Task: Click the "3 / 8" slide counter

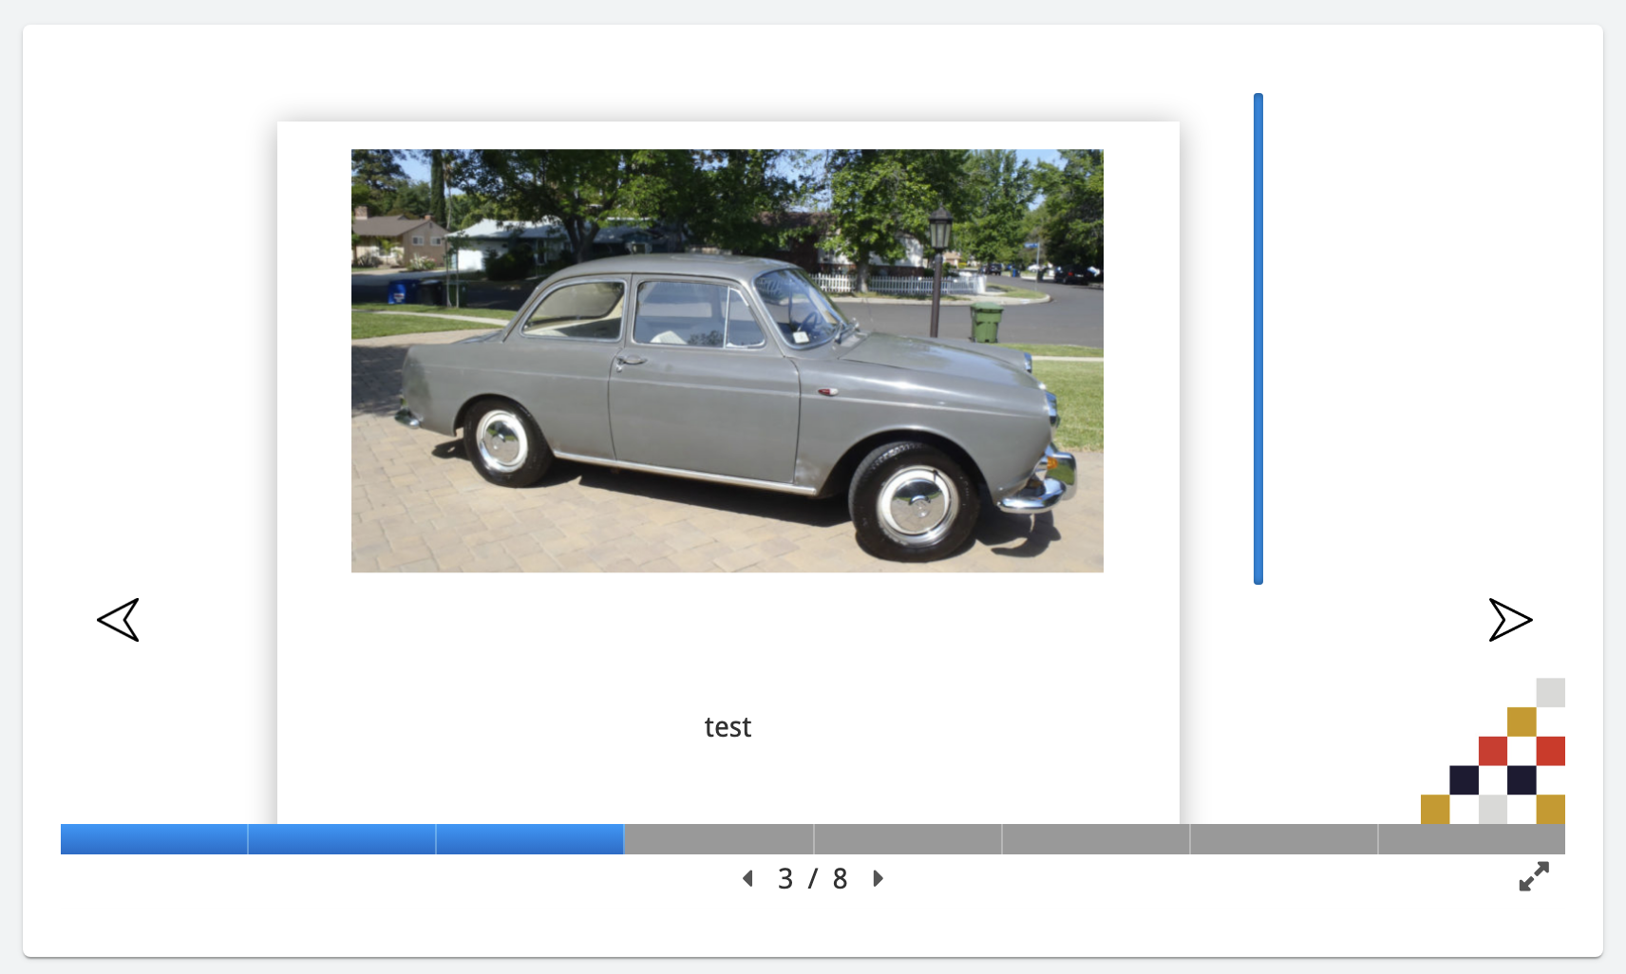Action: [x=813, y=879]
